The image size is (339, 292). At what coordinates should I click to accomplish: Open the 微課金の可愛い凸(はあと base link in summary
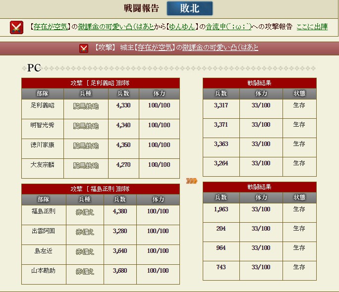pos(116,27)
